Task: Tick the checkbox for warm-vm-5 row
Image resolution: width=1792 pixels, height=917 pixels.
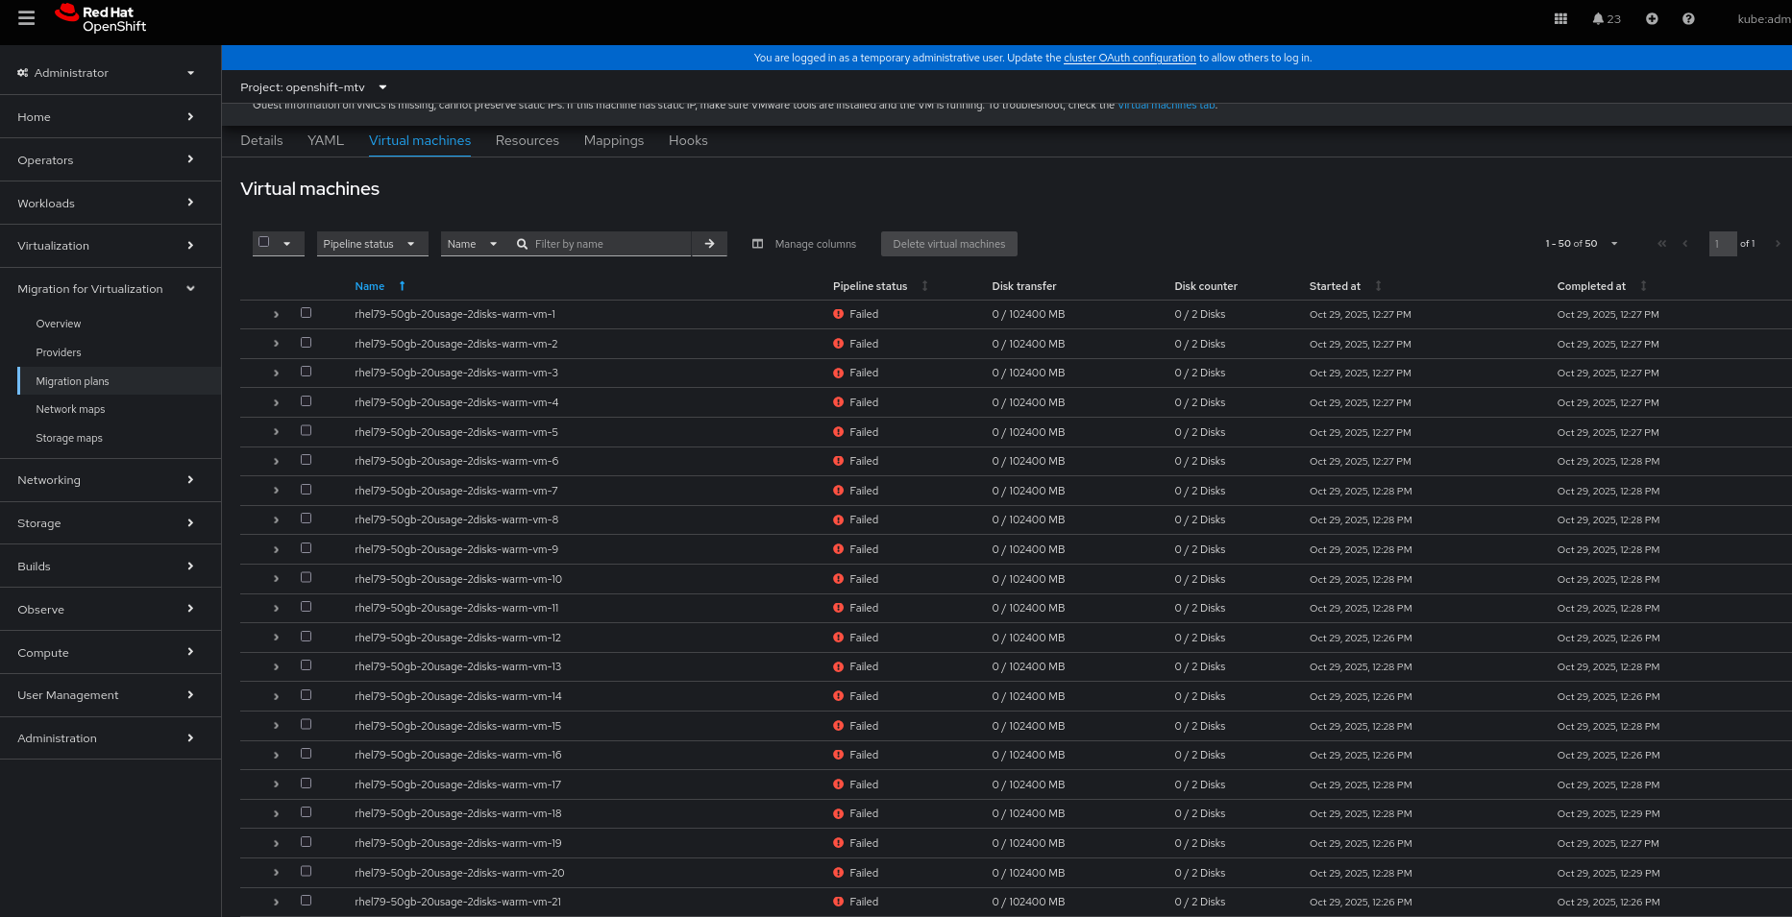Action: point(306,431)
